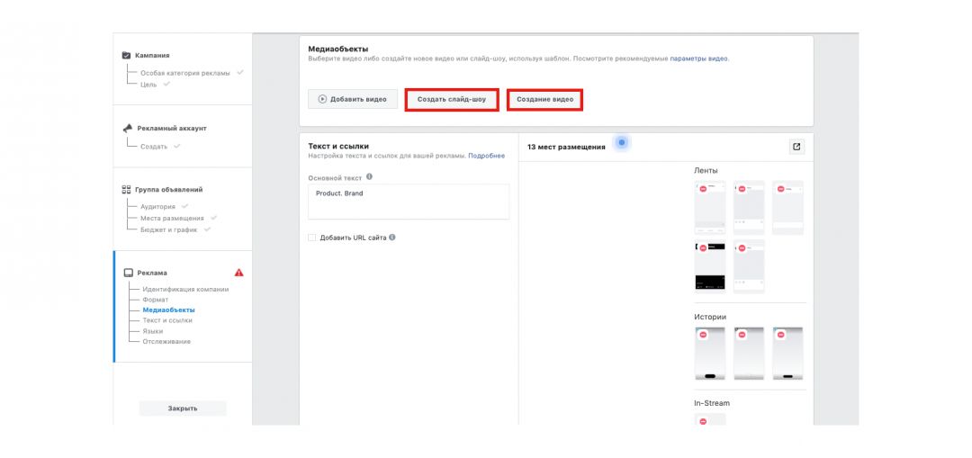Click the Добавить видео button
This screenshot has width=972, height=458.
point(353,99)
